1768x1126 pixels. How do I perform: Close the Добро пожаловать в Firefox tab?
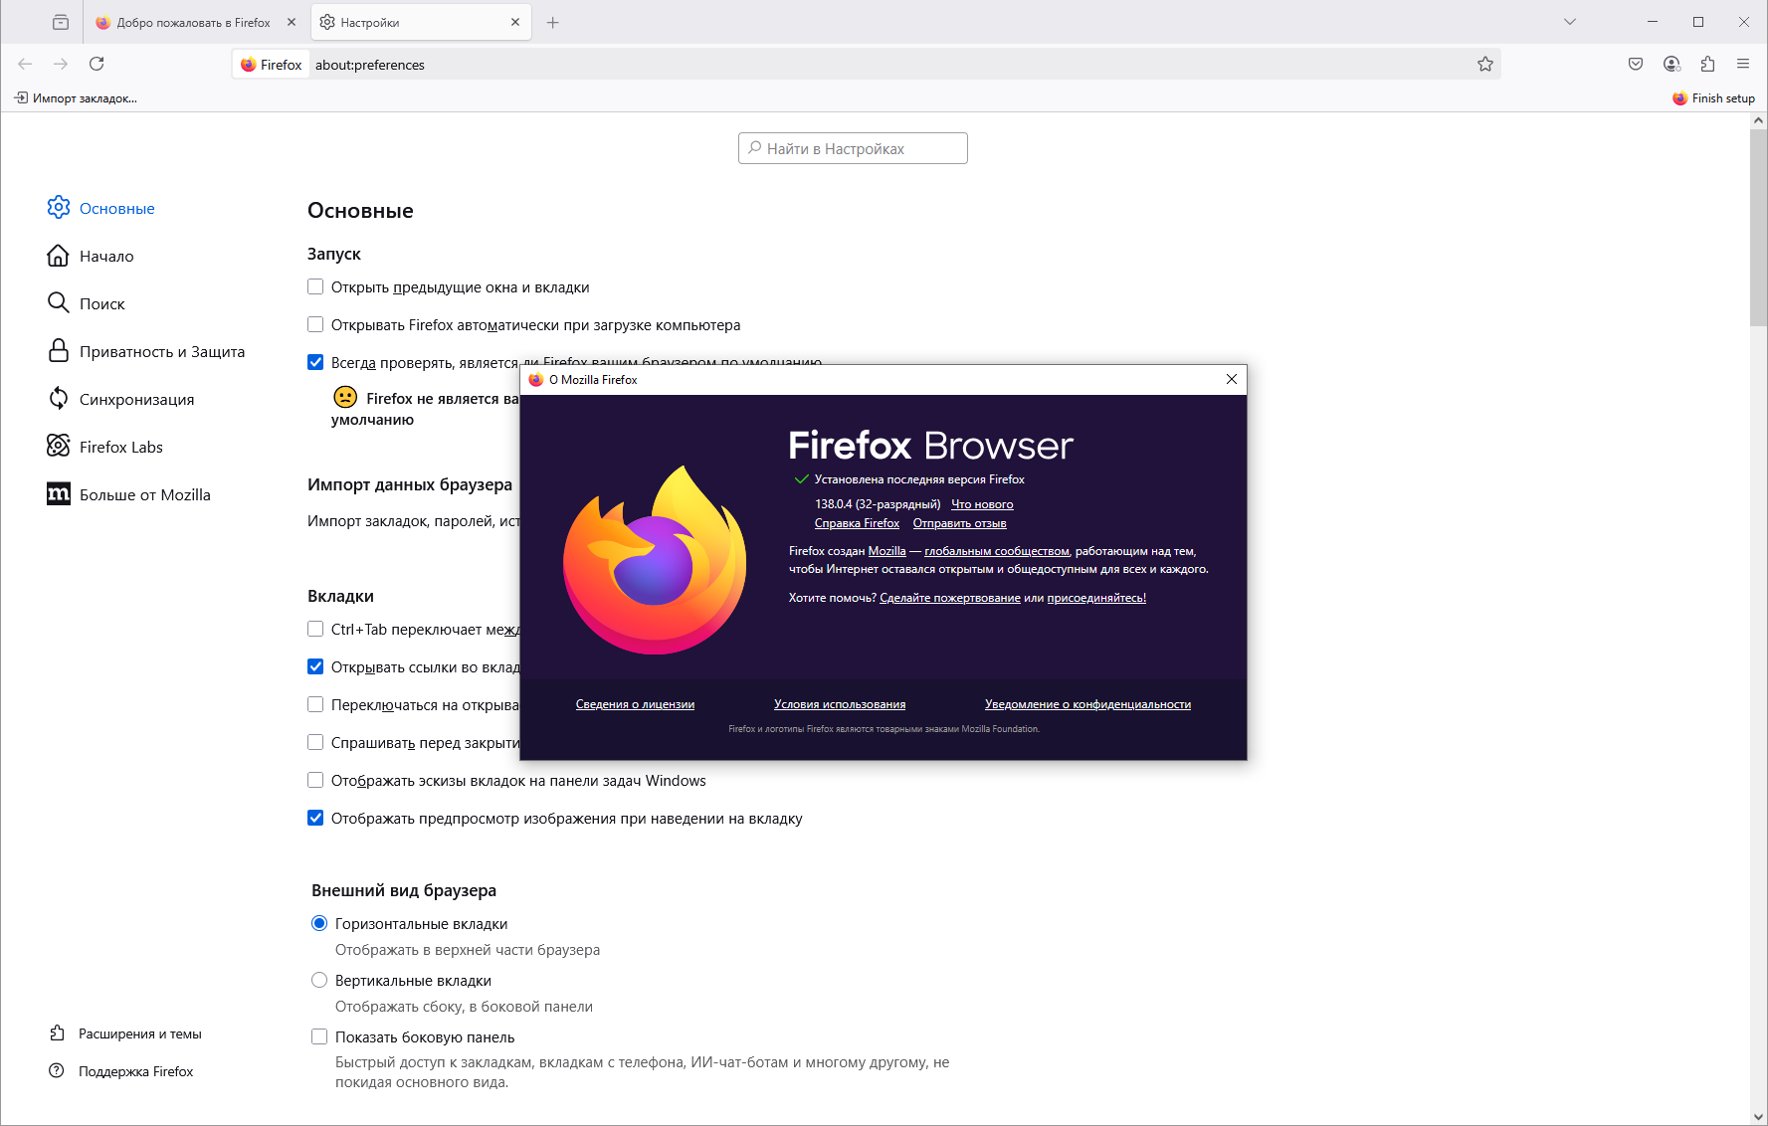(292, 22)
